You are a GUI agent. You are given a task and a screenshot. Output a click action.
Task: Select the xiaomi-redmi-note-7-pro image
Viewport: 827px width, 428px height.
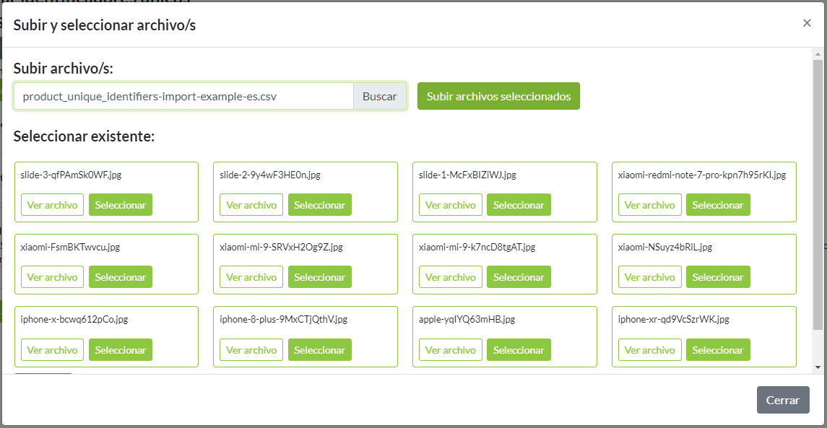pos(717,205)
